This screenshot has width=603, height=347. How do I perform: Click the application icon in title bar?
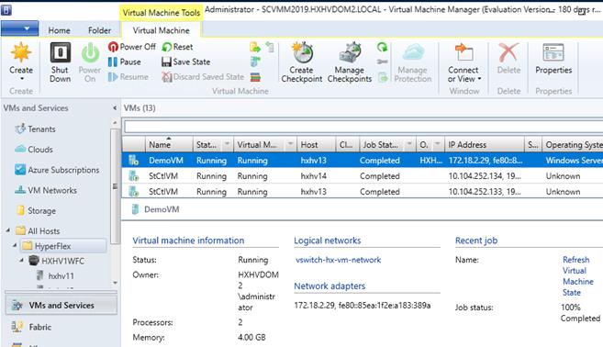pyautogui.click(x=6, y=9)
